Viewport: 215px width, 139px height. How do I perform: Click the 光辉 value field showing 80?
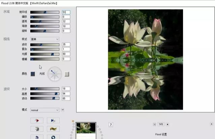pyautogui.click(x=66, y=54)
